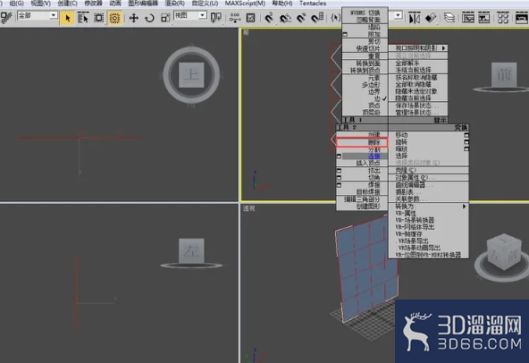Click the Mirror tool icon
This screenshot has height=363, width=529.
click(415, 18)
